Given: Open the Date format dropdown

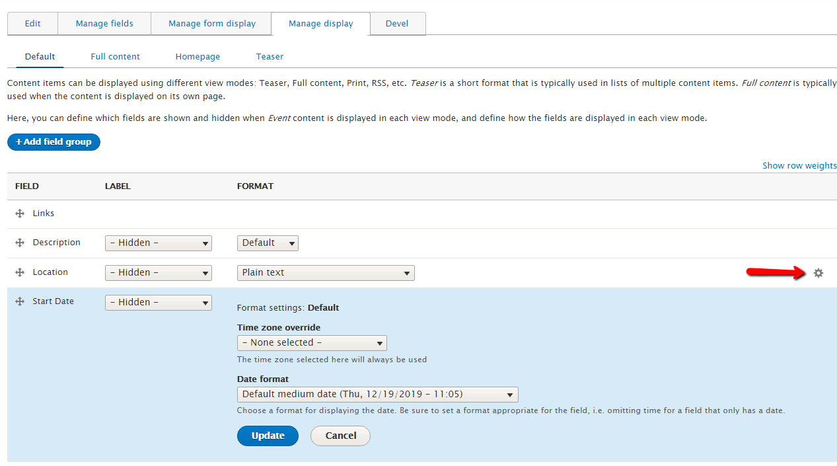Looking at the screenshot, I should pos(377,394).
